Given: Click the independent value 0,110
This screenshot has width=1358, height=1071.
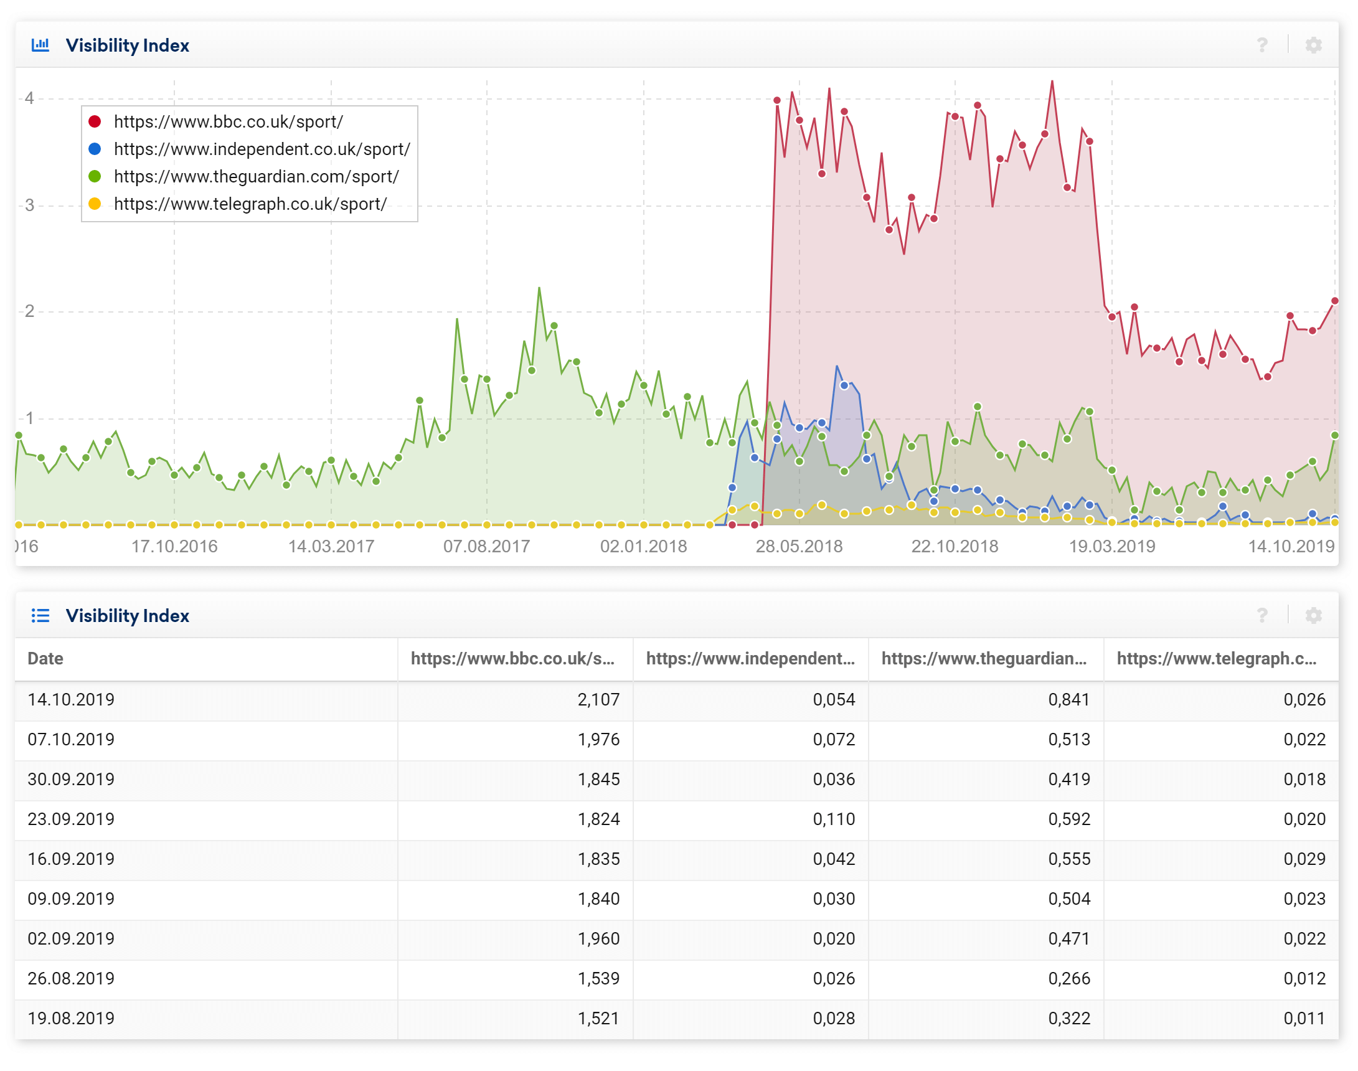Looking at the screenshot, I should pyautogui.click(x=834, y=819).
